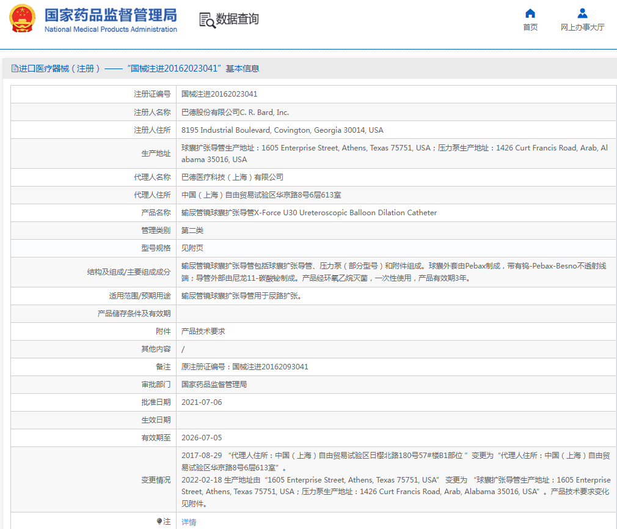Click the lightbulb icon beside 注
The image size is (617, 529).
[x=159, y=522]
